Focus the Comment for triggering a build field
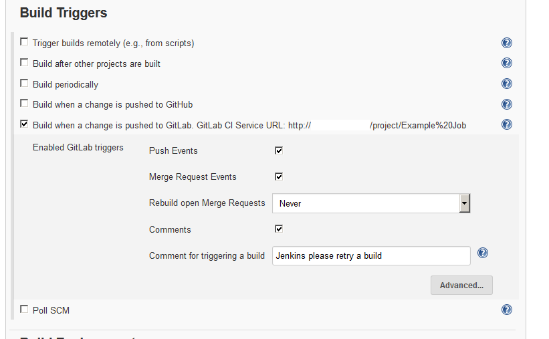This screenshot has width=549, height=339. (371, 255)
